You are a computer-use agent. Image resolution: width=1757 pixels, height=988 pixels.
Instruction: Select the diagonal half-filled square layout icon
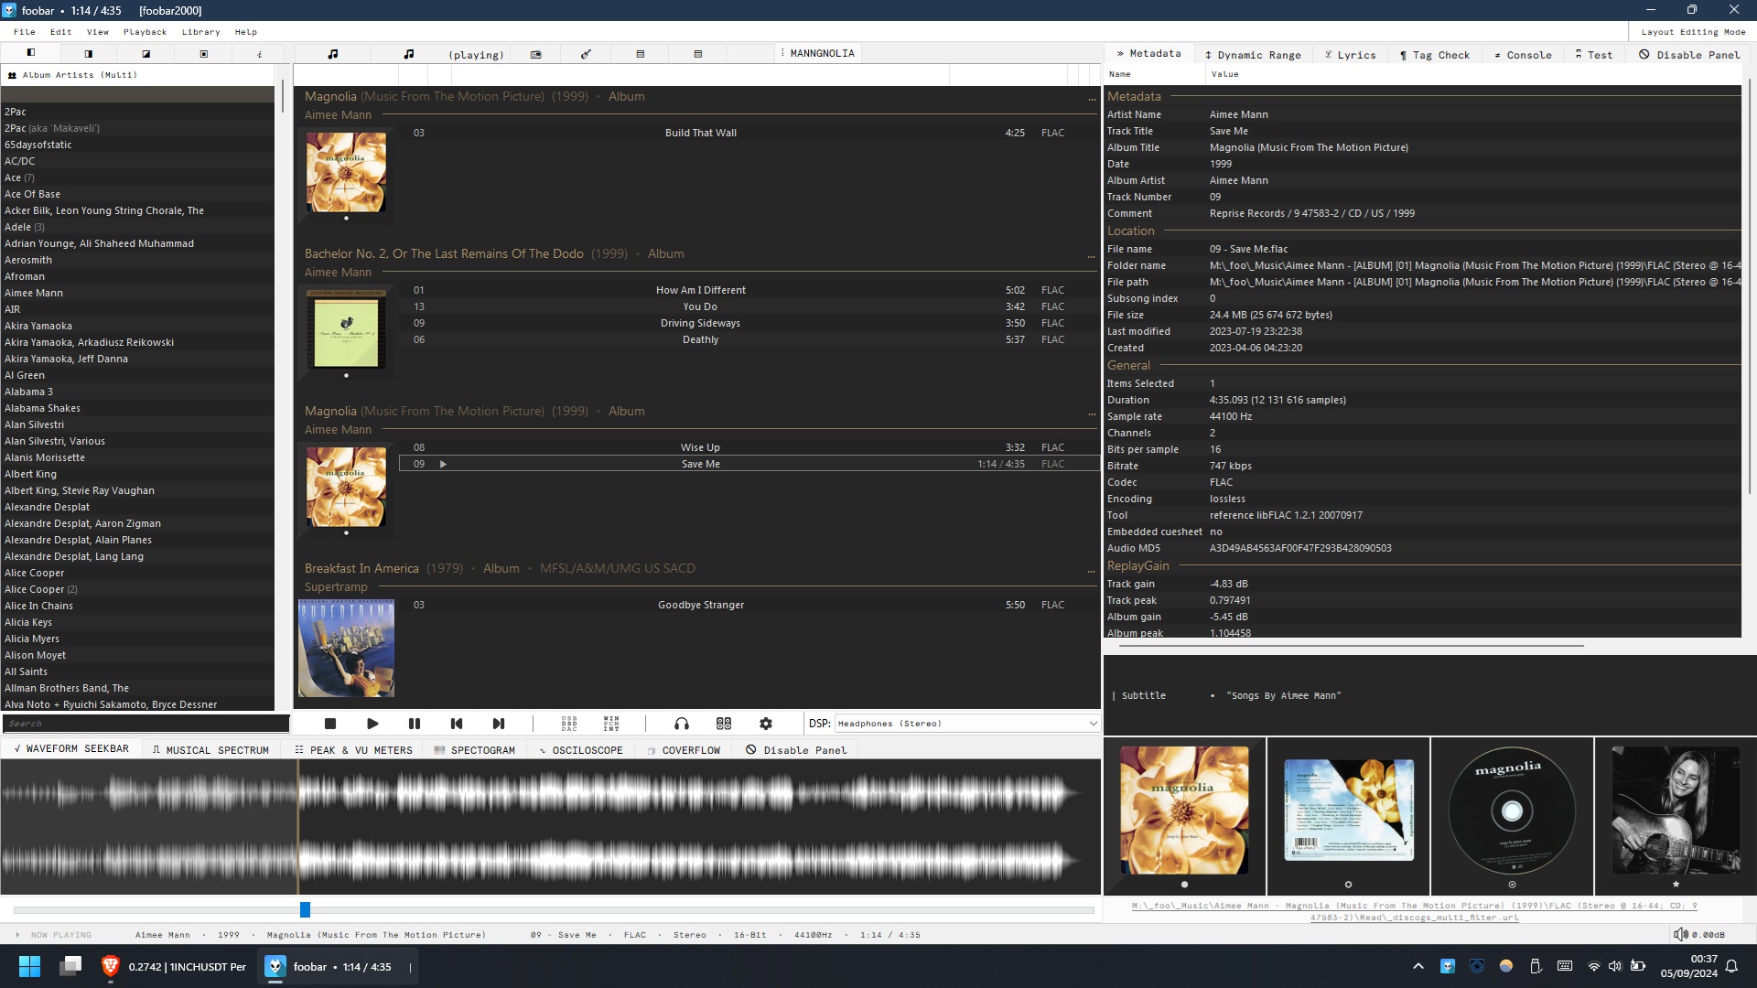click(x=146, y=54)
